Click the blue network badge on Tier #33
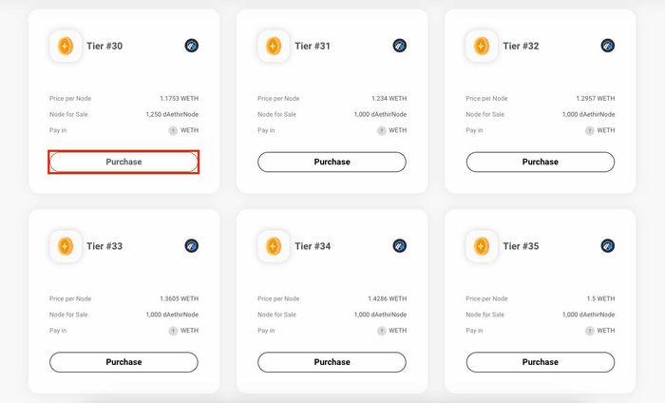 [x=191, y=245]
